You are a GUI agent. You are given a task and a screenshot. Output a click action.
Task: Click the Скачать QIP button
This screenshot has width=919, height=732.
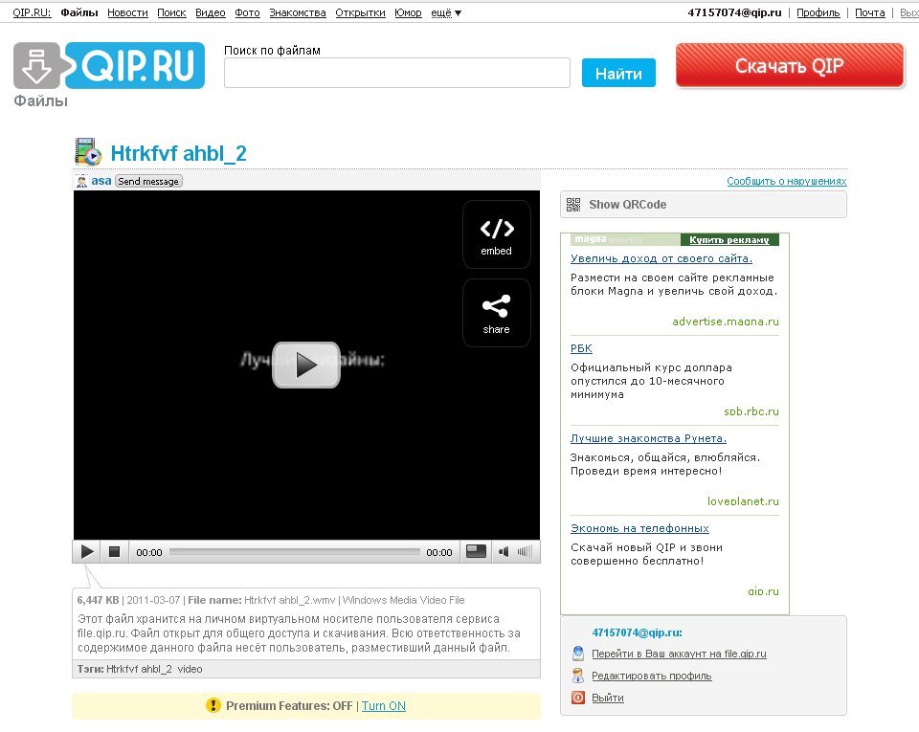point(790,66)
